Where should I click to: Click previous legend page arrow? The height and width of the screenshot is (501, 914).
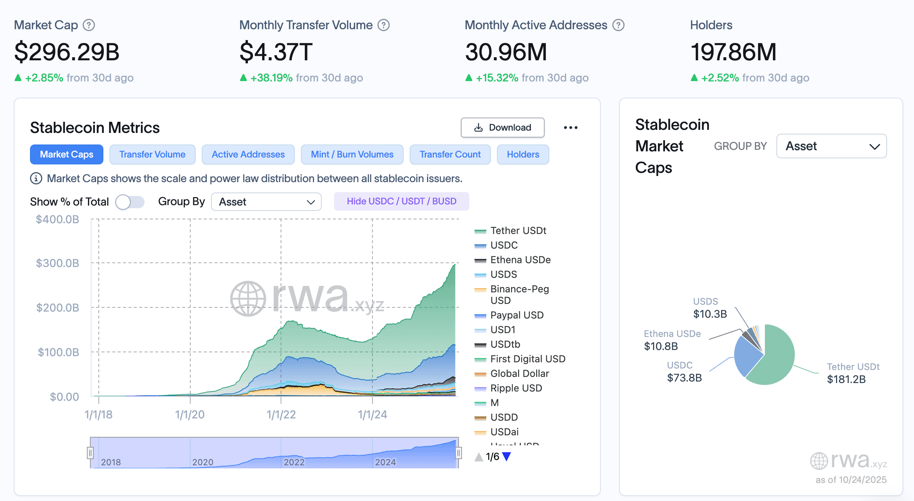coord(479,456)
